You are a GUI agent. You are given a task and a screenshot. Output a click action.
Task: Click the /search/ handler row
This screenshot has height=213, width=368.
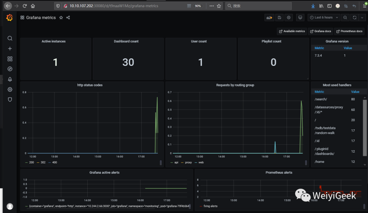[x=337, y=99]
